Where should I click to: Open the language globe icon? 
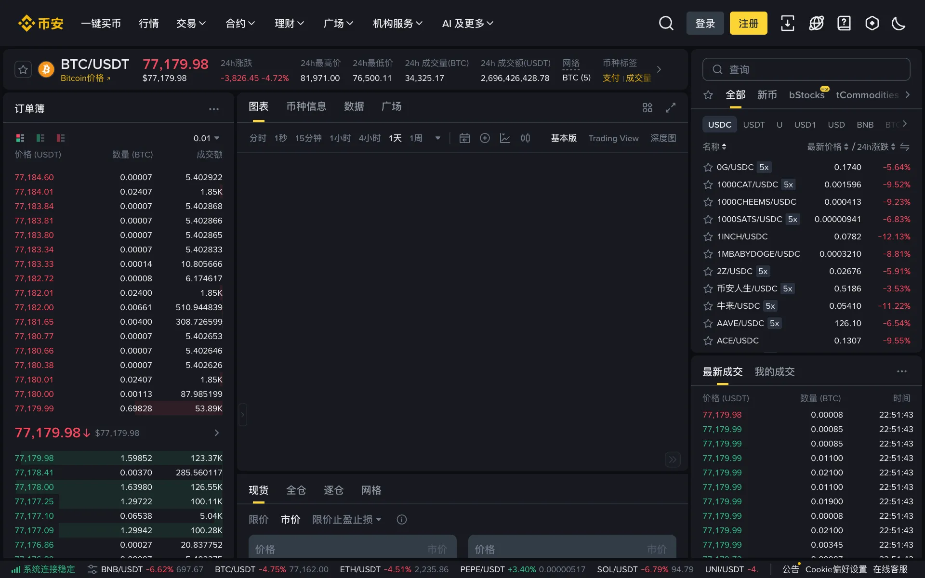point(816,23)
